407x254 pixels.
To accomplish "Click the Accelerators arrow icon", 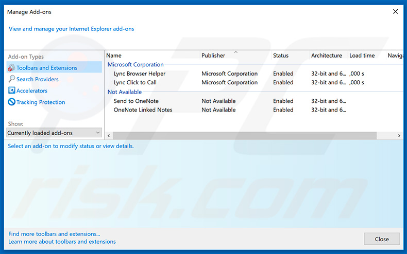I will click(x=12, y=90).
